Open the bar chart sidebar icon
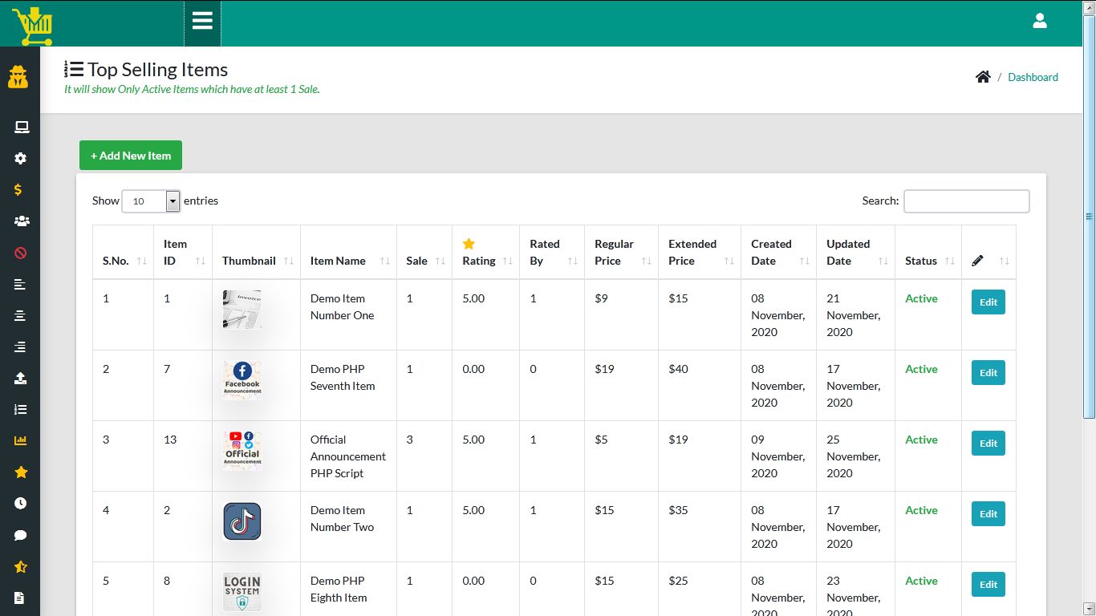Viewport: 1096px width, 616px height. (21, 440)
